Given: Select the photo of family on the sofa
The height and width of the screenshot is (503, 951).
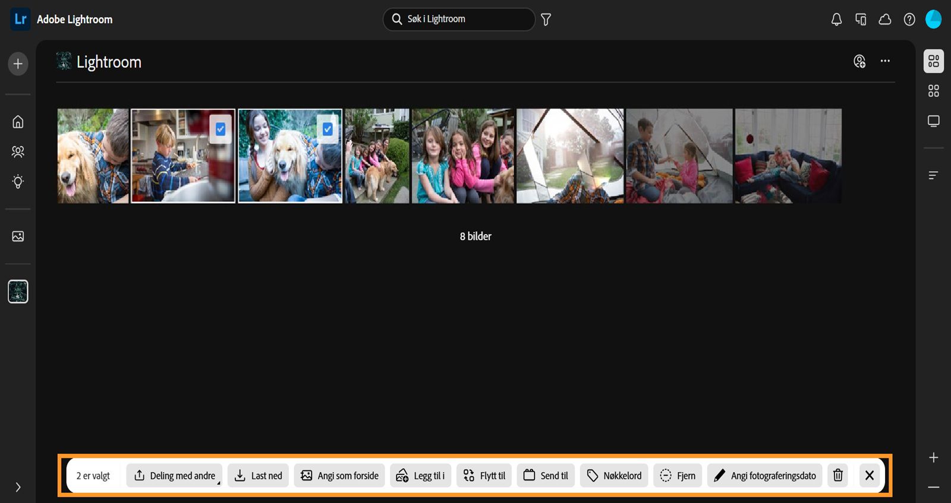Looking at the screenshot, I should (788, 156).
